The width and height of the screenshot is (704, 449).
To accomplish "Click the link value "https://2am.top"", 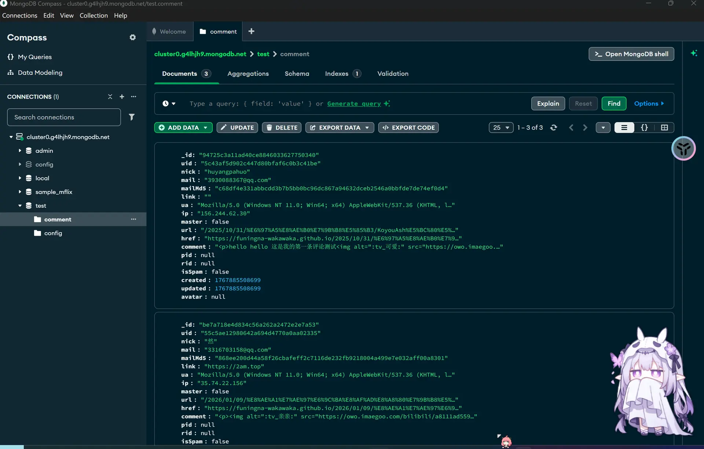I will pyautogui.click(x=234, y=366).
